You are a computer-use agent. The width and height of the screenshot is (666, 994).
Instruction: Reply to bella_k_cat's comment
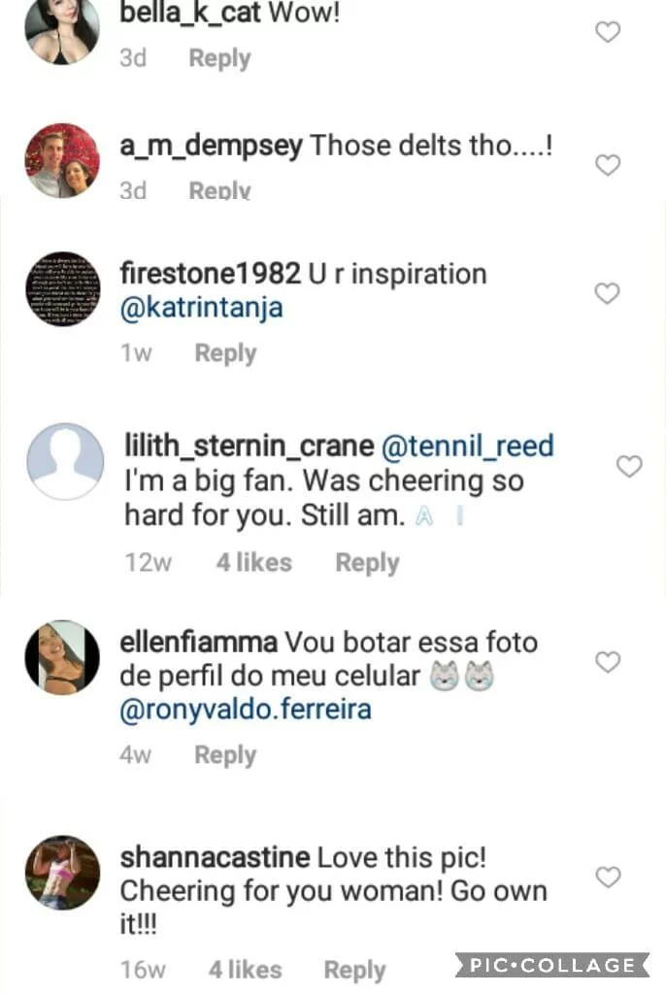219,58
